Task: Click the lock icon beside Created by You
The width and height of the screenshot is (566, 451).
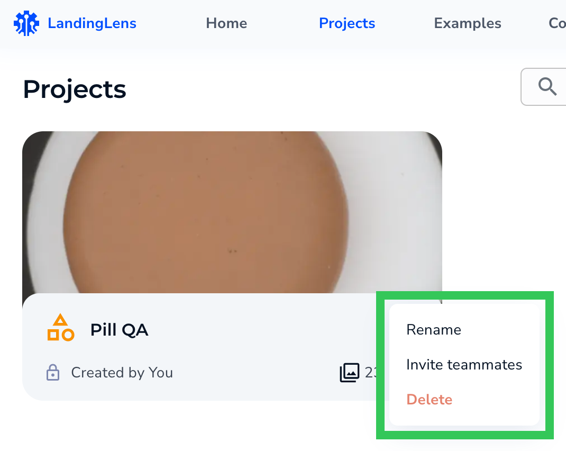Action: pyautogui.click(x=53, y=373)
